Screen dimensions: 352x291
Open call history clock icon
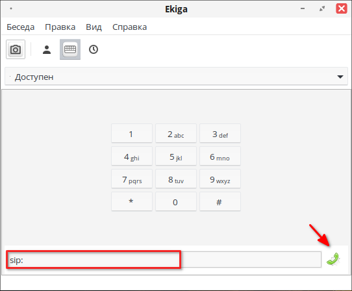94,49
